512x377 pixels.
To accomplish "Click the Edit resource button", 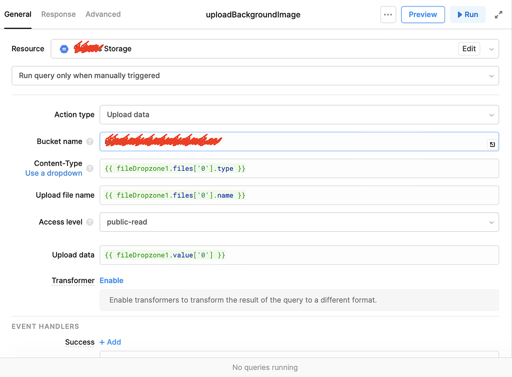I will coord(468,48).
